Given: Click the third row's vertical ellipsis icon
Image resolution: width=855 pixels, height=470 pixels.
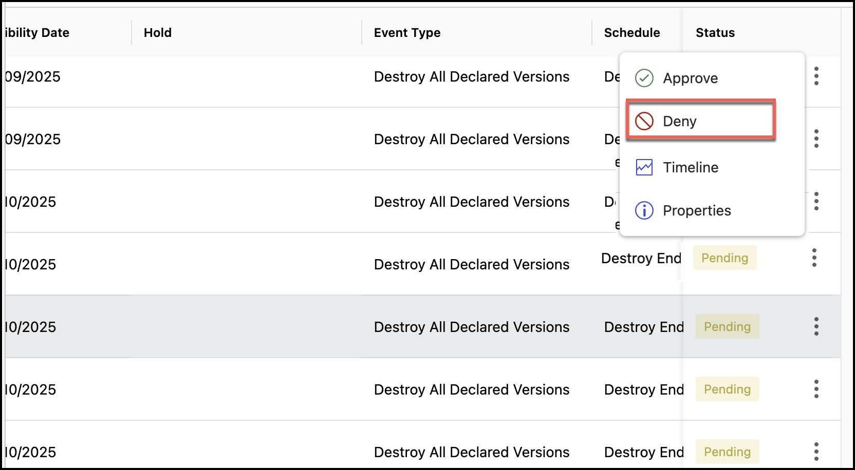Looking at the screenshot, I should (x=816, y=201).
